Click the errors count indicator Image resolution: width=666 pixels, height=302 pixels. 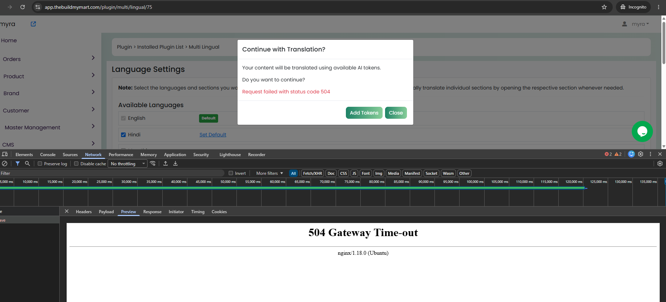coord(608,154)
